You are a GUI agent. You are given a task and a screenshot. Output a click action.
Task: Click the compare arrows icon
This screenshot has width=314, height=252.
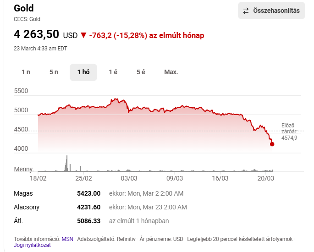(x=246, y=11)
